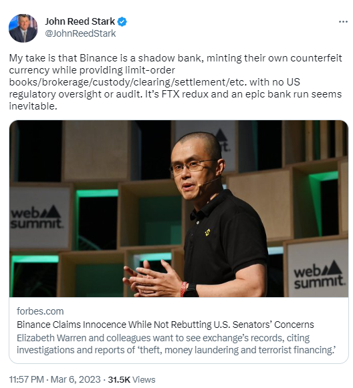Click John Reed Stark's profile avatar

(23, 28)
